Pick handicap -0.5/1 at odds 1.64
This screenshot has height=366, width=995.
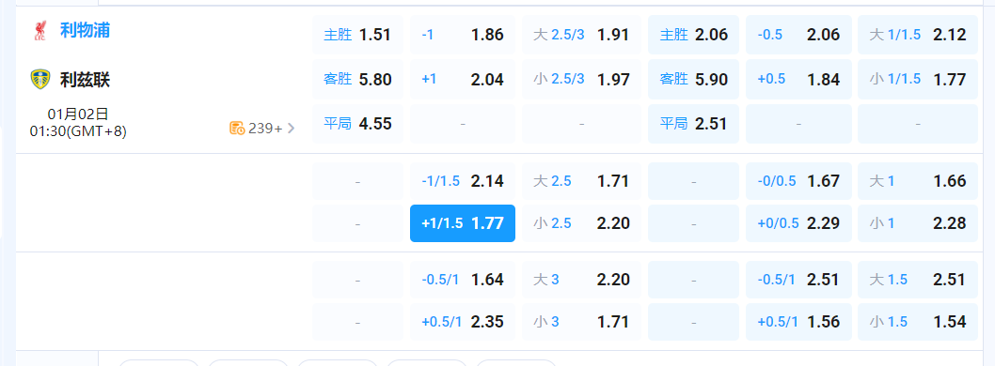463,280
